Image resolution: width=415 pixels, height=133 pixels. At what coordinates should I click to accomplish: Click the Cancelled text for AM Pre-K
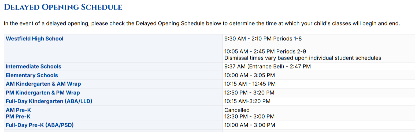pos(237,110)
